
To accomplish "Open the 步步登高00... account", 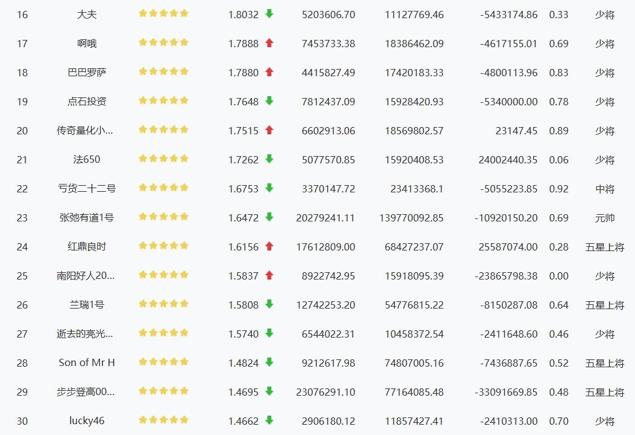I will pos(85,392).
